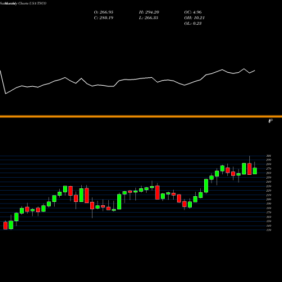Click the 249 price axis label
The height and width of the screenshot is (282, 282).
pos(268,182)
